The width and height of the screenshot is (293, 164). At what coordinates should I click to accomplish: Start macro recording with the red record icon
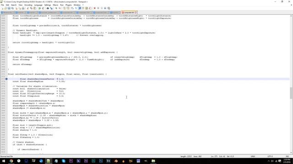pyautogui.click(x=95, y=8)
